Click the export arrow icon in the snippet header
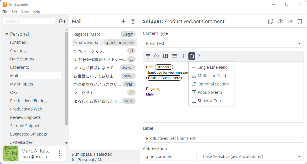The image size is (307, 164). point(290,21)
